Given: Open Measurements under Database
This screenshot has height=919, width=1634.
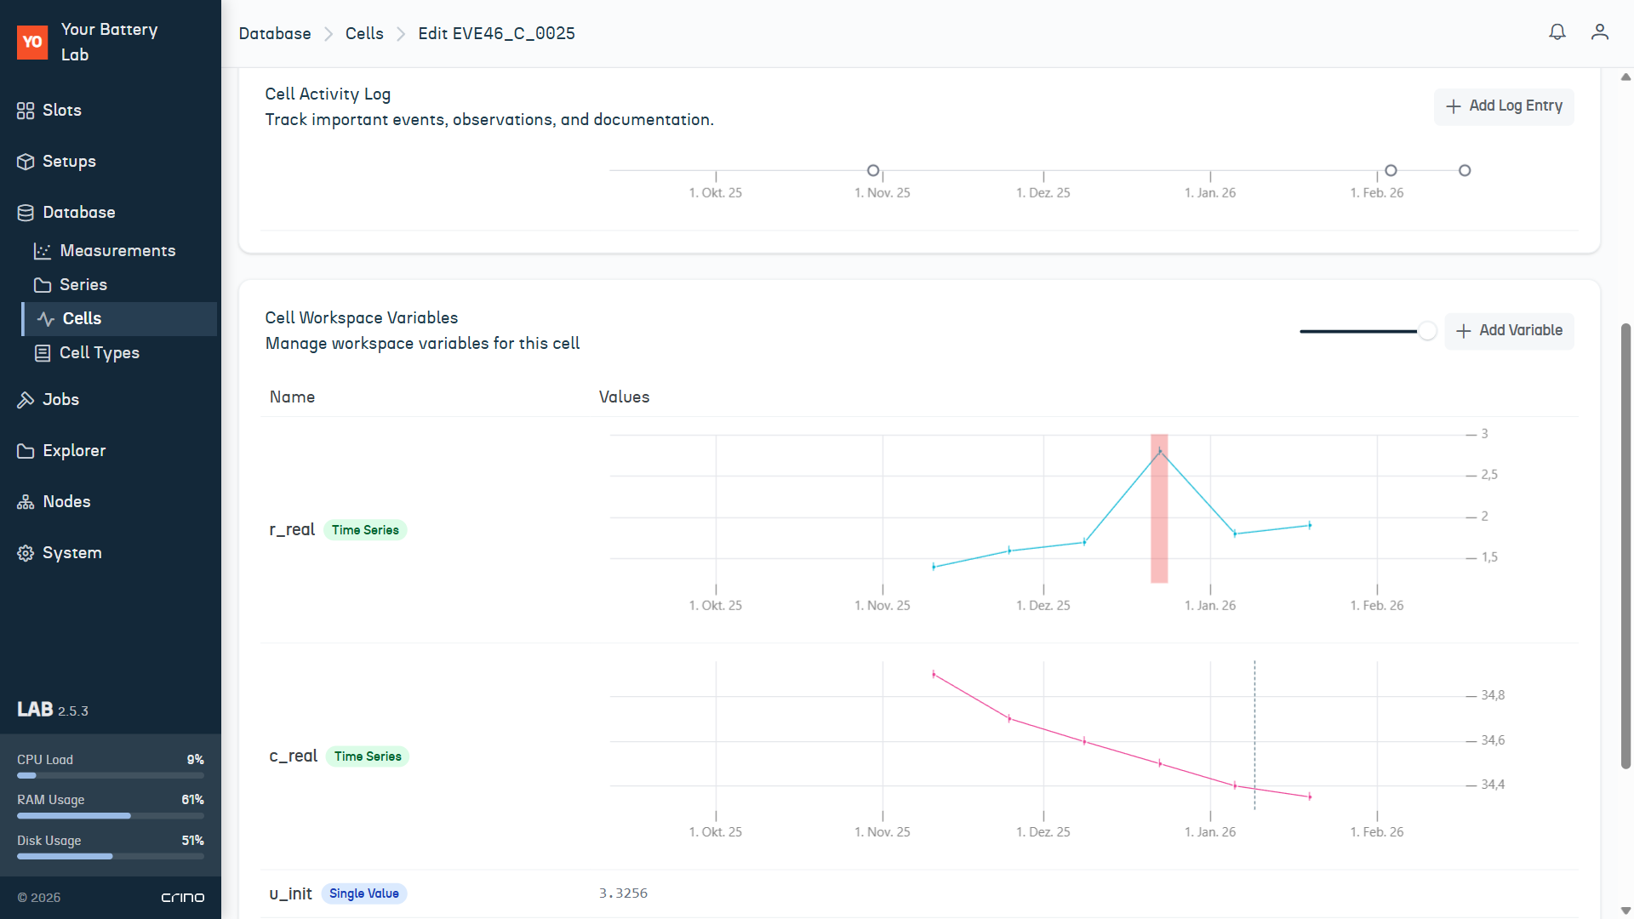Looking at the screenshot, I should [x=117, y=251].
